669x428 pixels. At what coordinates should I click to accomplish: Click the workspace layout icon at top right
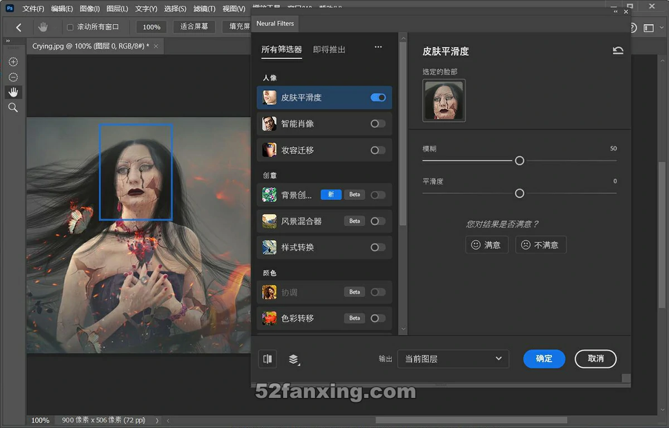[x=648, y=28]
